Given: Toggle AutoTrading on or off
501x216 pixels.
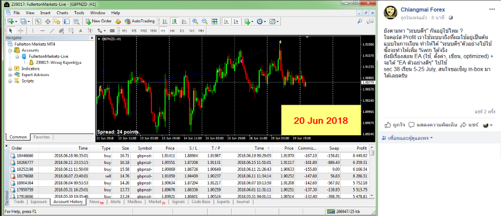Looking at the screenshot, I should pyautogui.click(x=140, y=21).
